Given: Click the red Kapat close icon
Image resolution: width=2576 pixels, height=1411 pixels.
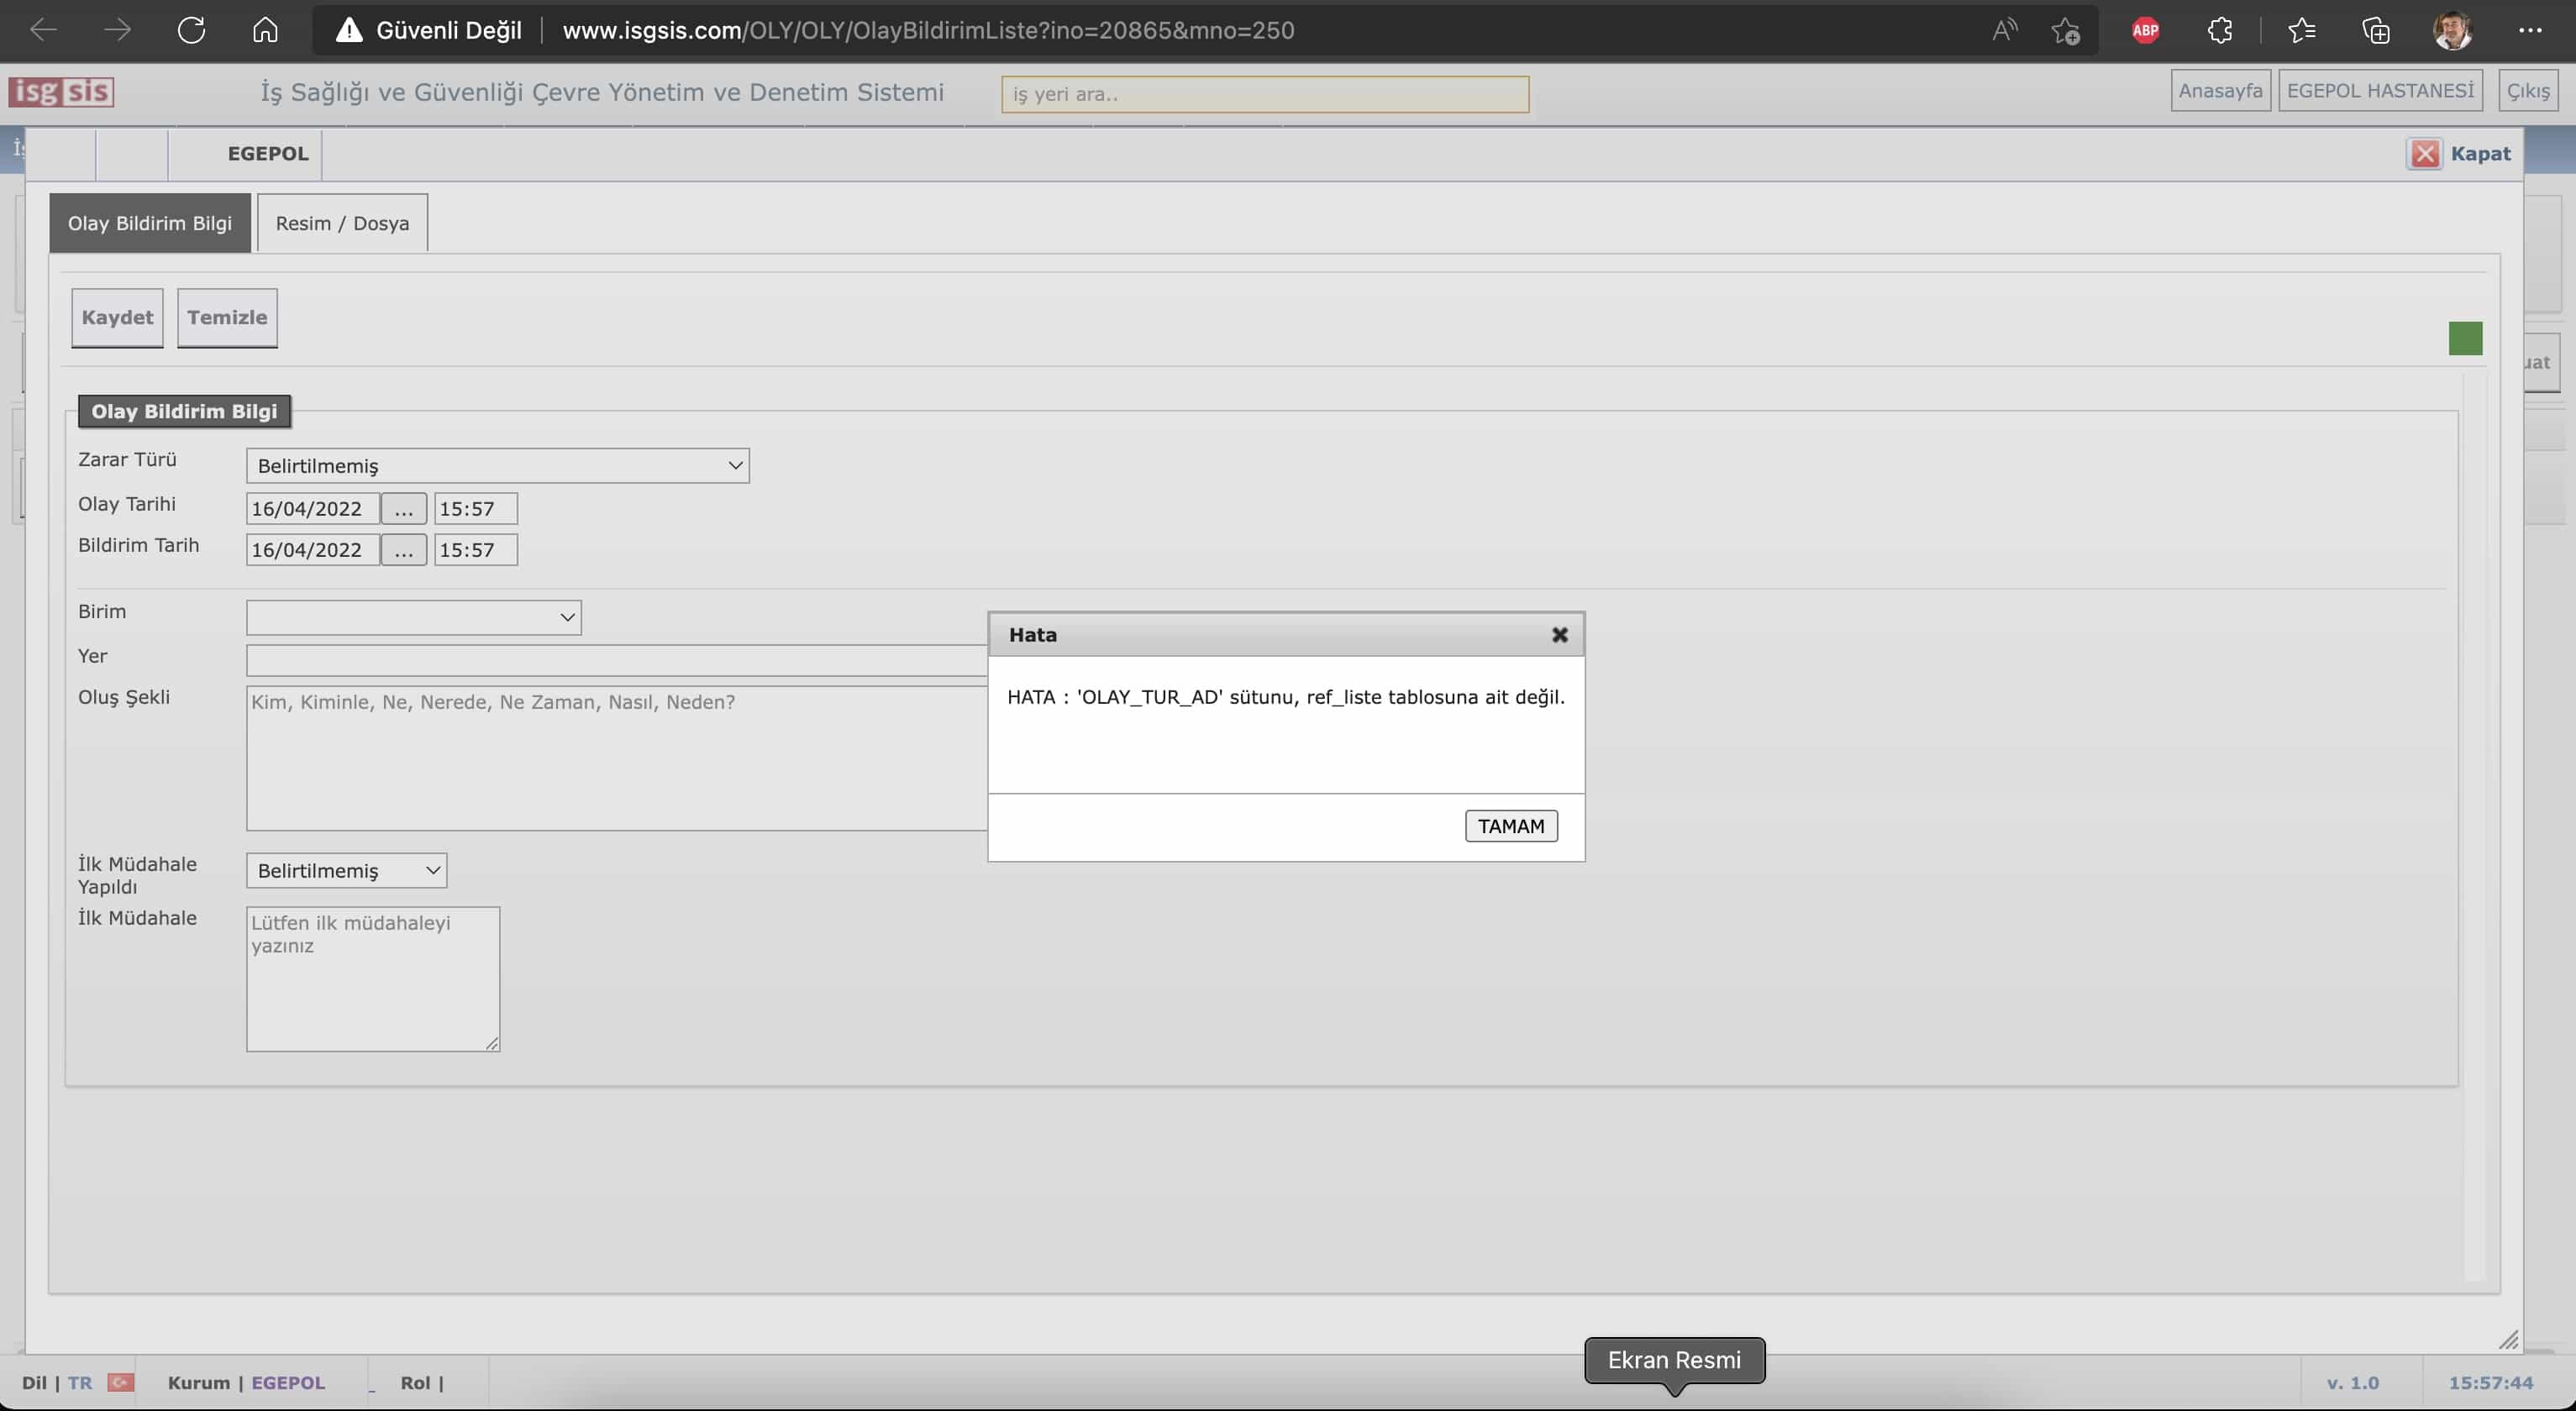Looking at the screenshot, I should click(2424, 154).
